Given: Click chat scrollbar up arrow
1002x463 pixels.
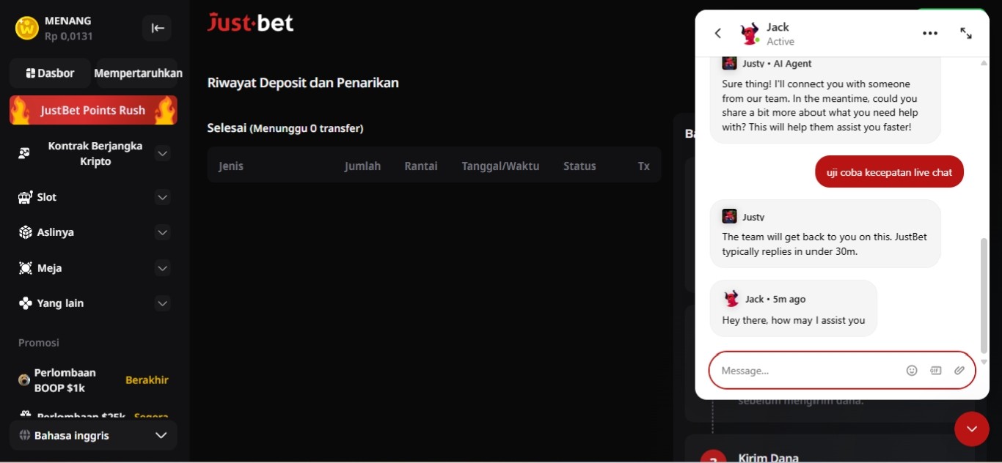Looking at the screenshot, I should (984, 63).
